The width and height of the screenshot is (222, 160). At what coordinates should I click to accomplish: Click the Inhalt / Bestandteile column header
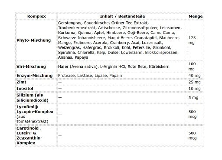[122, 16]
